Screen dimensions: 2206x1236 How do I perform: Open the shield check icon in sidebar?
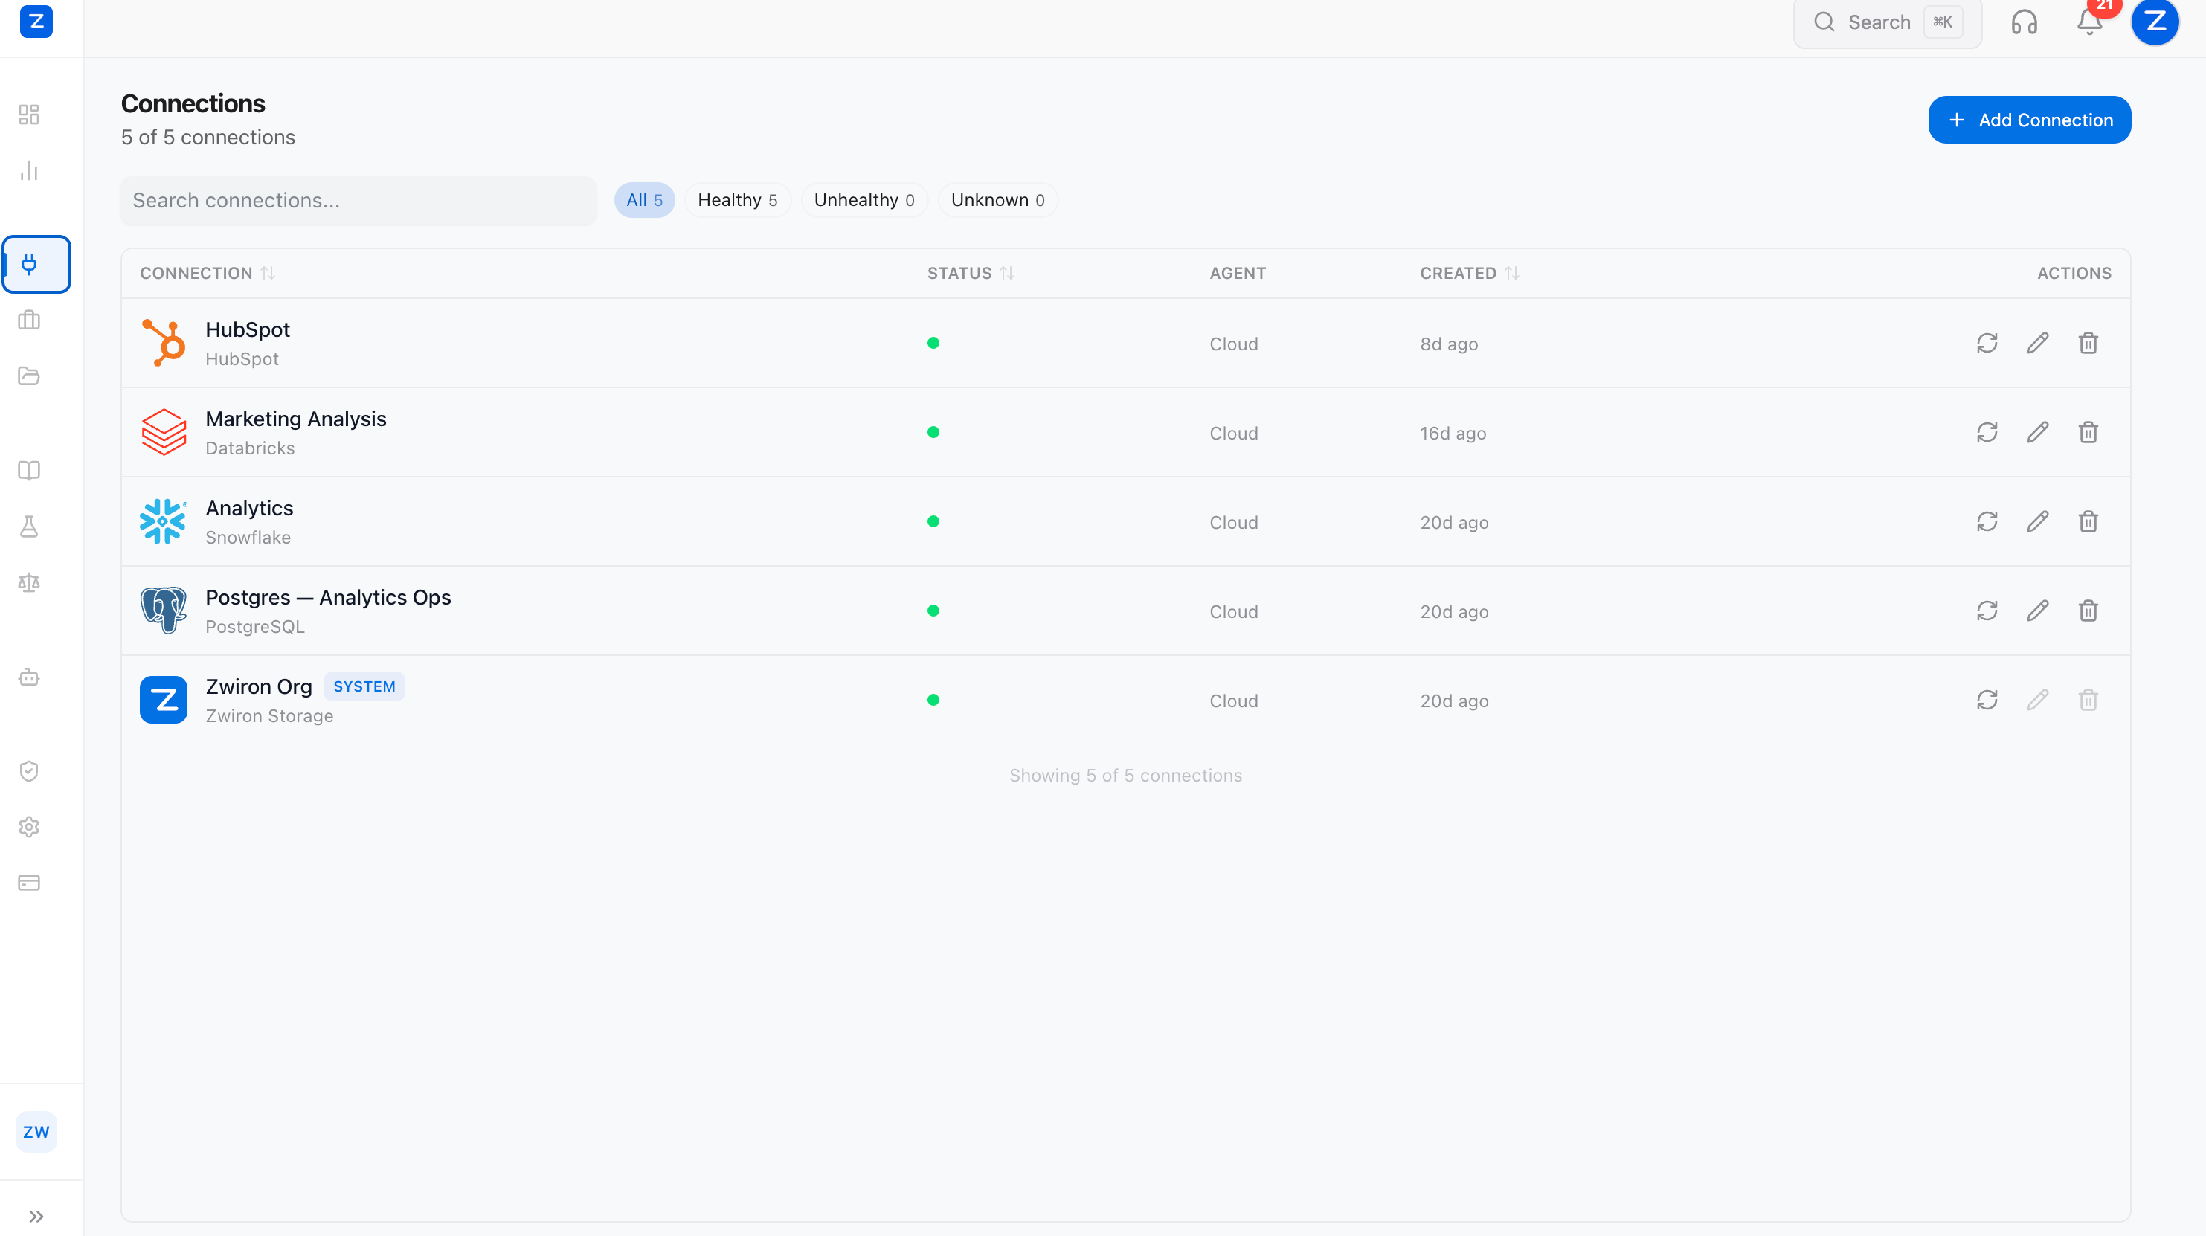click(29, 771)
